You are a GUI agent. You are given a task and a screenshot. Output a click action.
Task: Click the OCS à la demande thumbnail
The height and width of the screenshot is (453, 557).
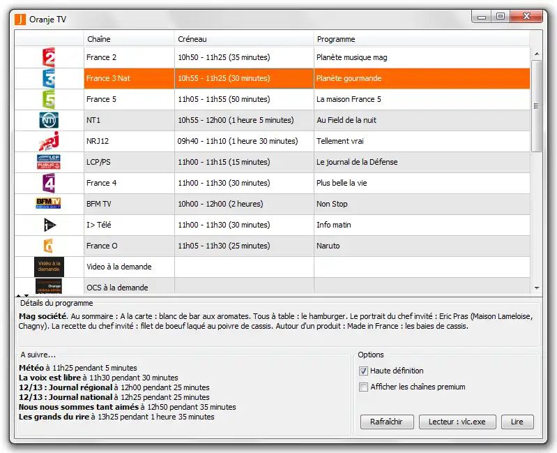(49, 286)
